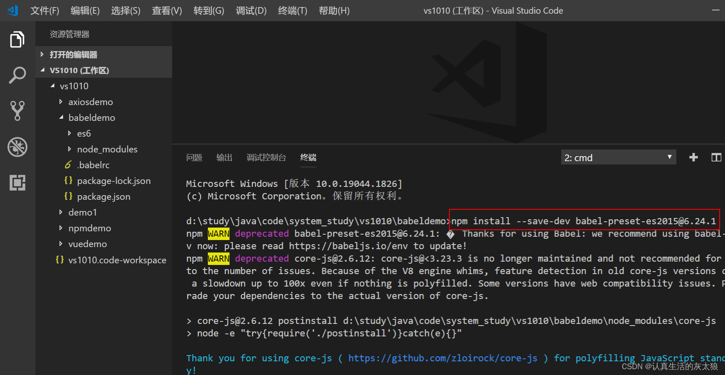This screenshot has height=375, width=725.
Task: Open the 调试(D) Debug menu
Action: (x=251, y=11)
